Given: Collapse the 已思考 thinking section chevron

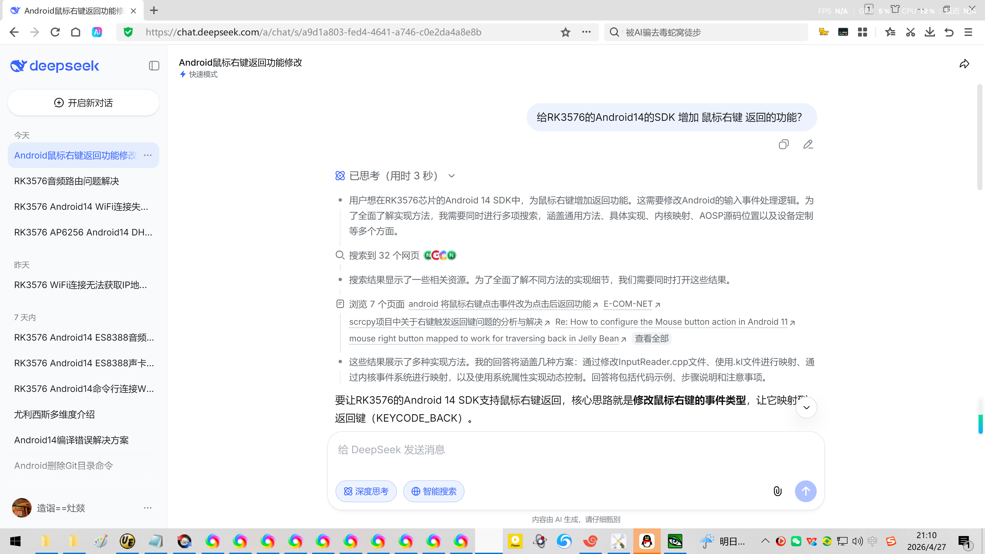Looking at the screenshot, I should pyautogui.click(x=451, y=176).
